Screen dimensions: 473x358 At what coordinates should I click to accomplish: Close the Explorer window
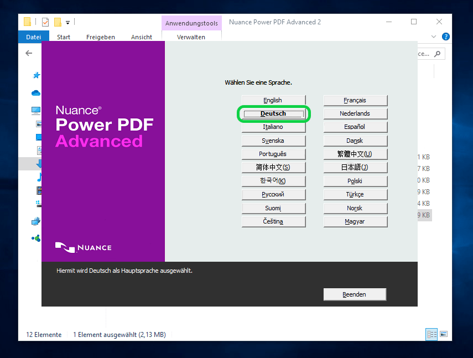point(439,22)
